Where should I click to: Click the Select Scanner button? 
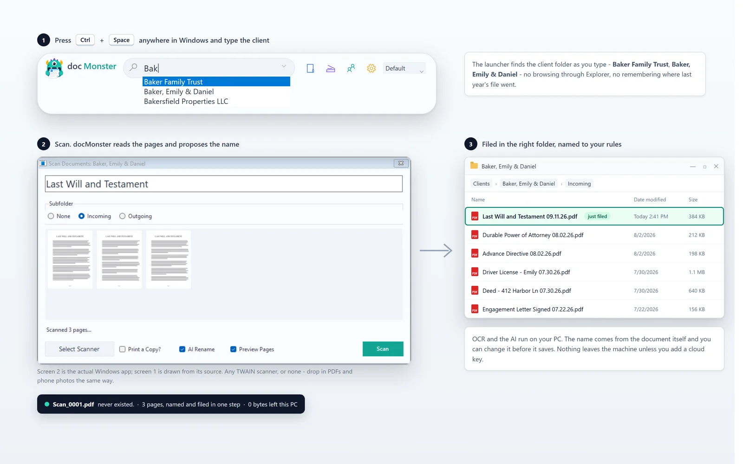(x=79, y=349)
